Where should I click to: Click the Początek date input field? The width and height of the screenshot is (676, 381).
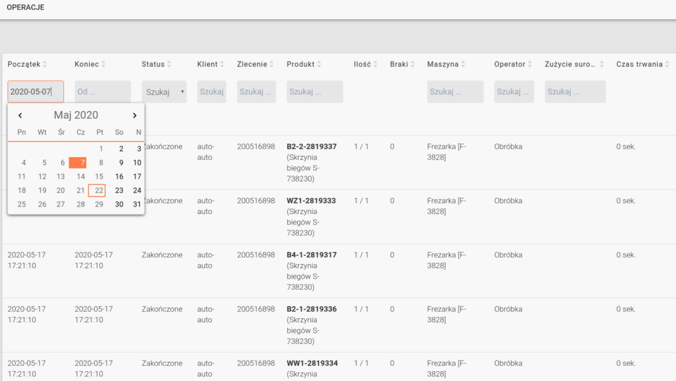pos(36,92)
